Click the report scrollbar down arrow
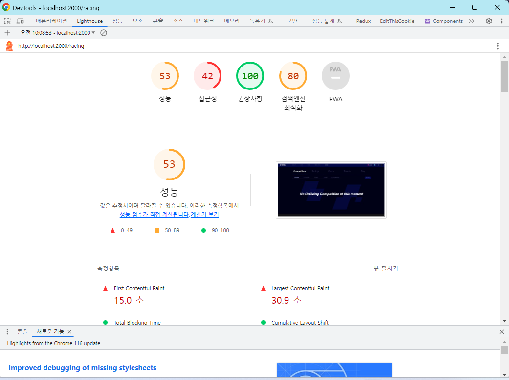This screenshot has height=380, width=509. click(x=504, y=321)
